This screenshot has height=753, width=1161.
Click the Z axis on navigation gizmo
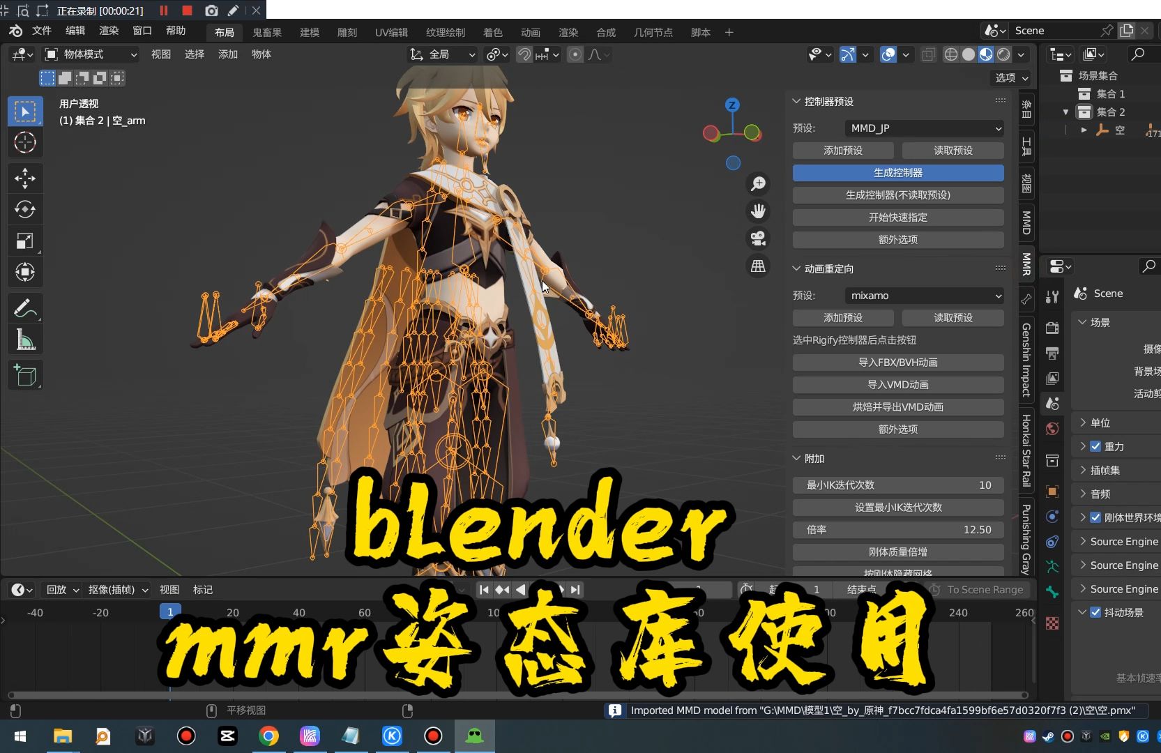pyautogui.click(x=732, y=105)
